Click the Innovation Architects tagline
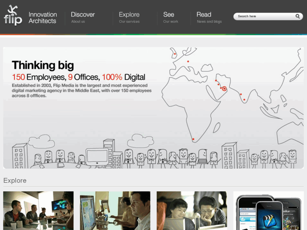 [43, 18]
